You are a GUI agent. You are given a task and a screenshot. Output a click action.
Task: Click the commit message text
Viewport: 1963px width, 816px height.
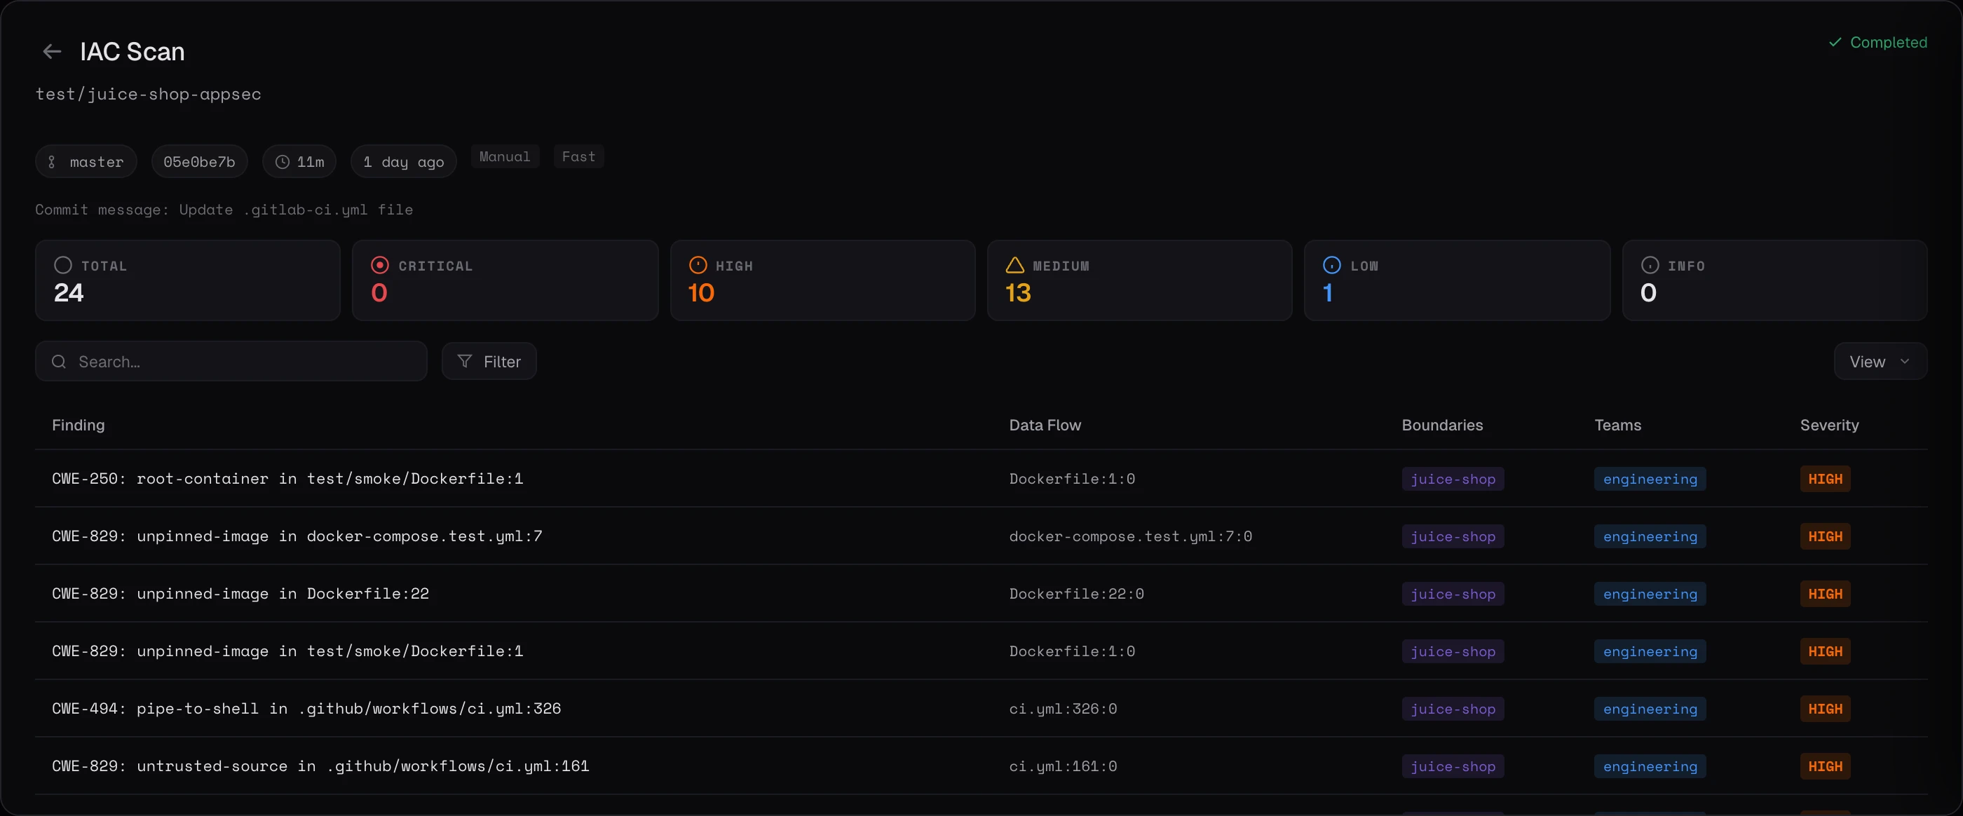coord(224,210)
